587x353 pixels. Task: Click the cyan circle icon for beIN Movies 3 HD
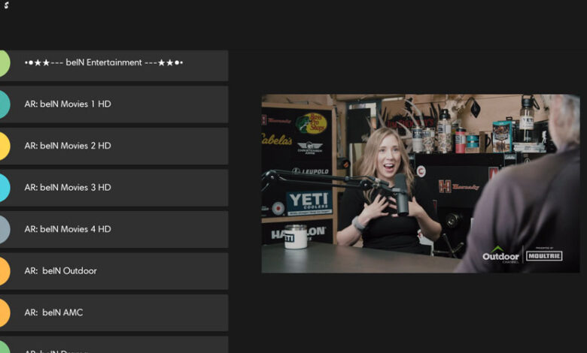[x=4, y=188]
